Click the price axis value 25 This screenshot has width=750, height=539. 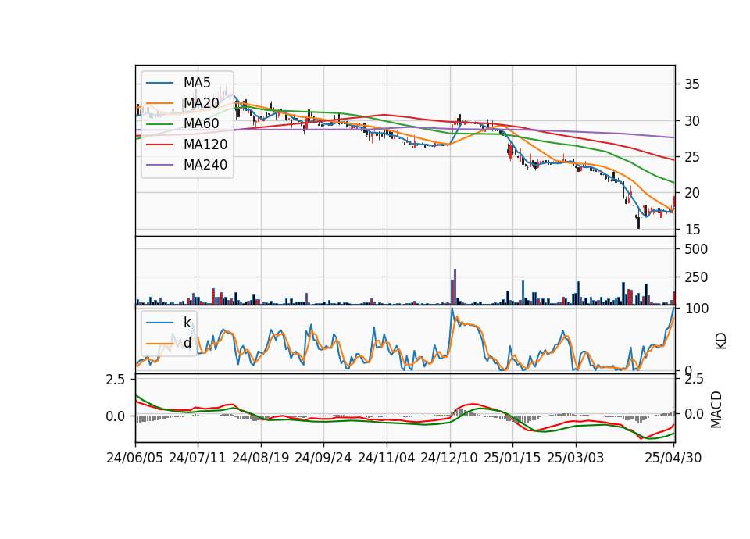click(692, 157)
